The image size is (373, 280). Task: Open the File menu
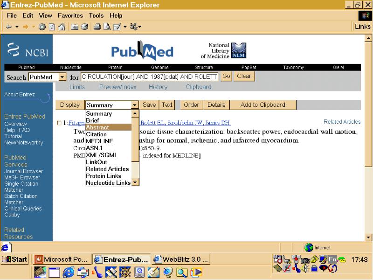coord(12,16)
